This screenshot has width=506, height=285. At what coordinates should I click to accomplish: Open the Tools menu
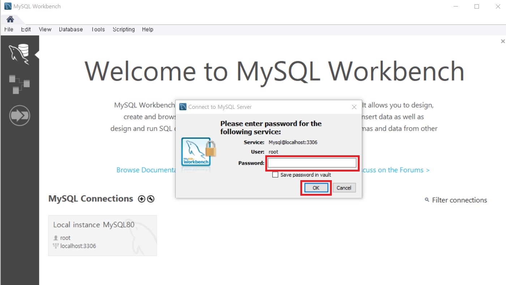coord(98,30)
